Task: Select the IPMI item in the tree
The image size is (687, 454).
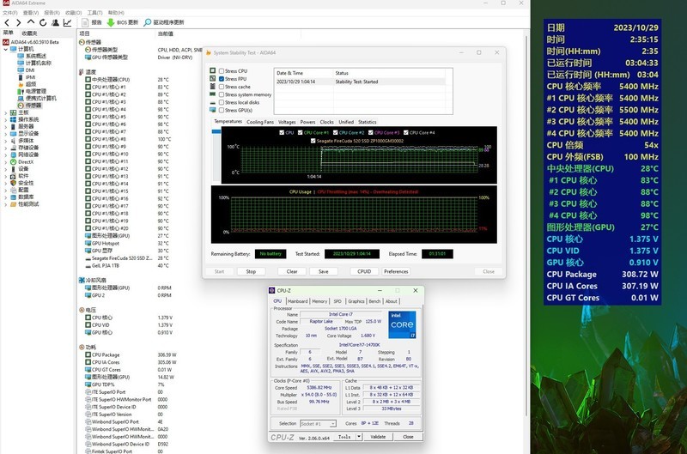Action: [x=30, y=77]
